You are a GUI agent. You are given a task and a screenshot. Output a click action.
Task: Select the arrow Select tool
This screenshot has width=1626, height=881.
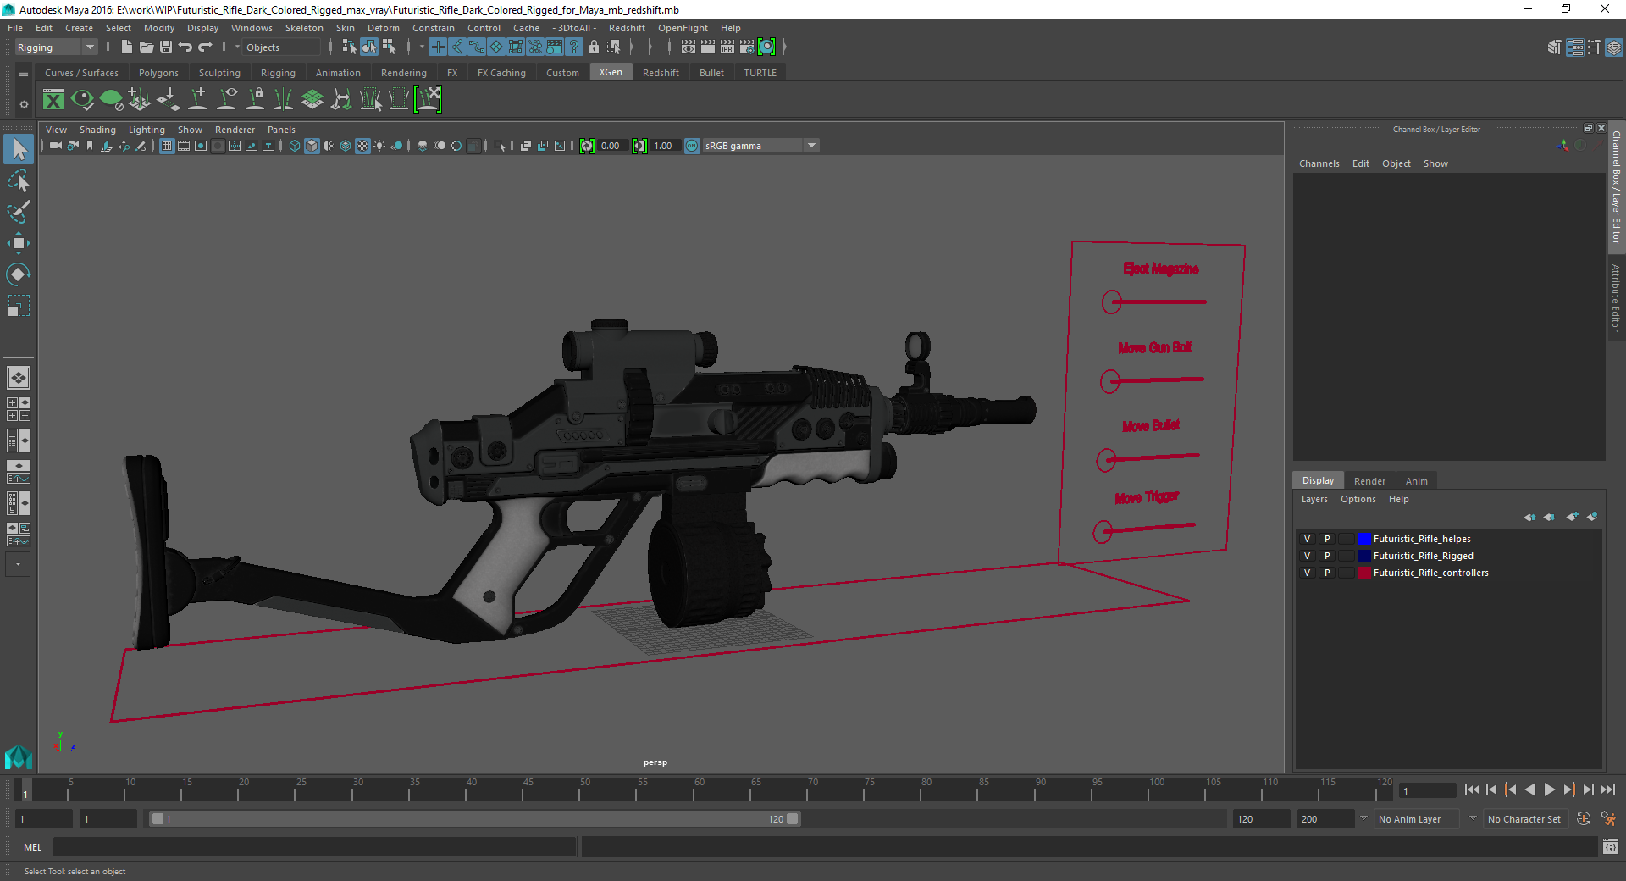tap(19, 150)
